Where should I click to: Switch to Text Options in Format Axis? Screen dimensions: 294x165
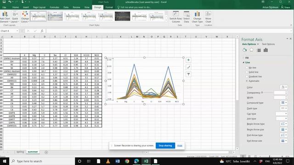[268, 44]
